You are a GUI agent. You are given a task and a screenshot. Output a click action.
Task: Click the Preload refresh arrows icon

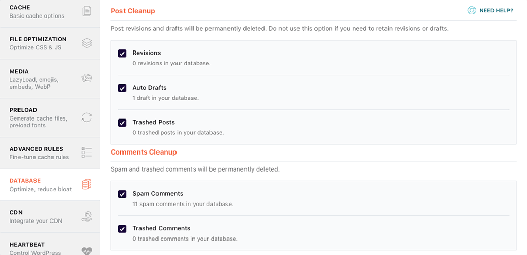pos(86,117)
